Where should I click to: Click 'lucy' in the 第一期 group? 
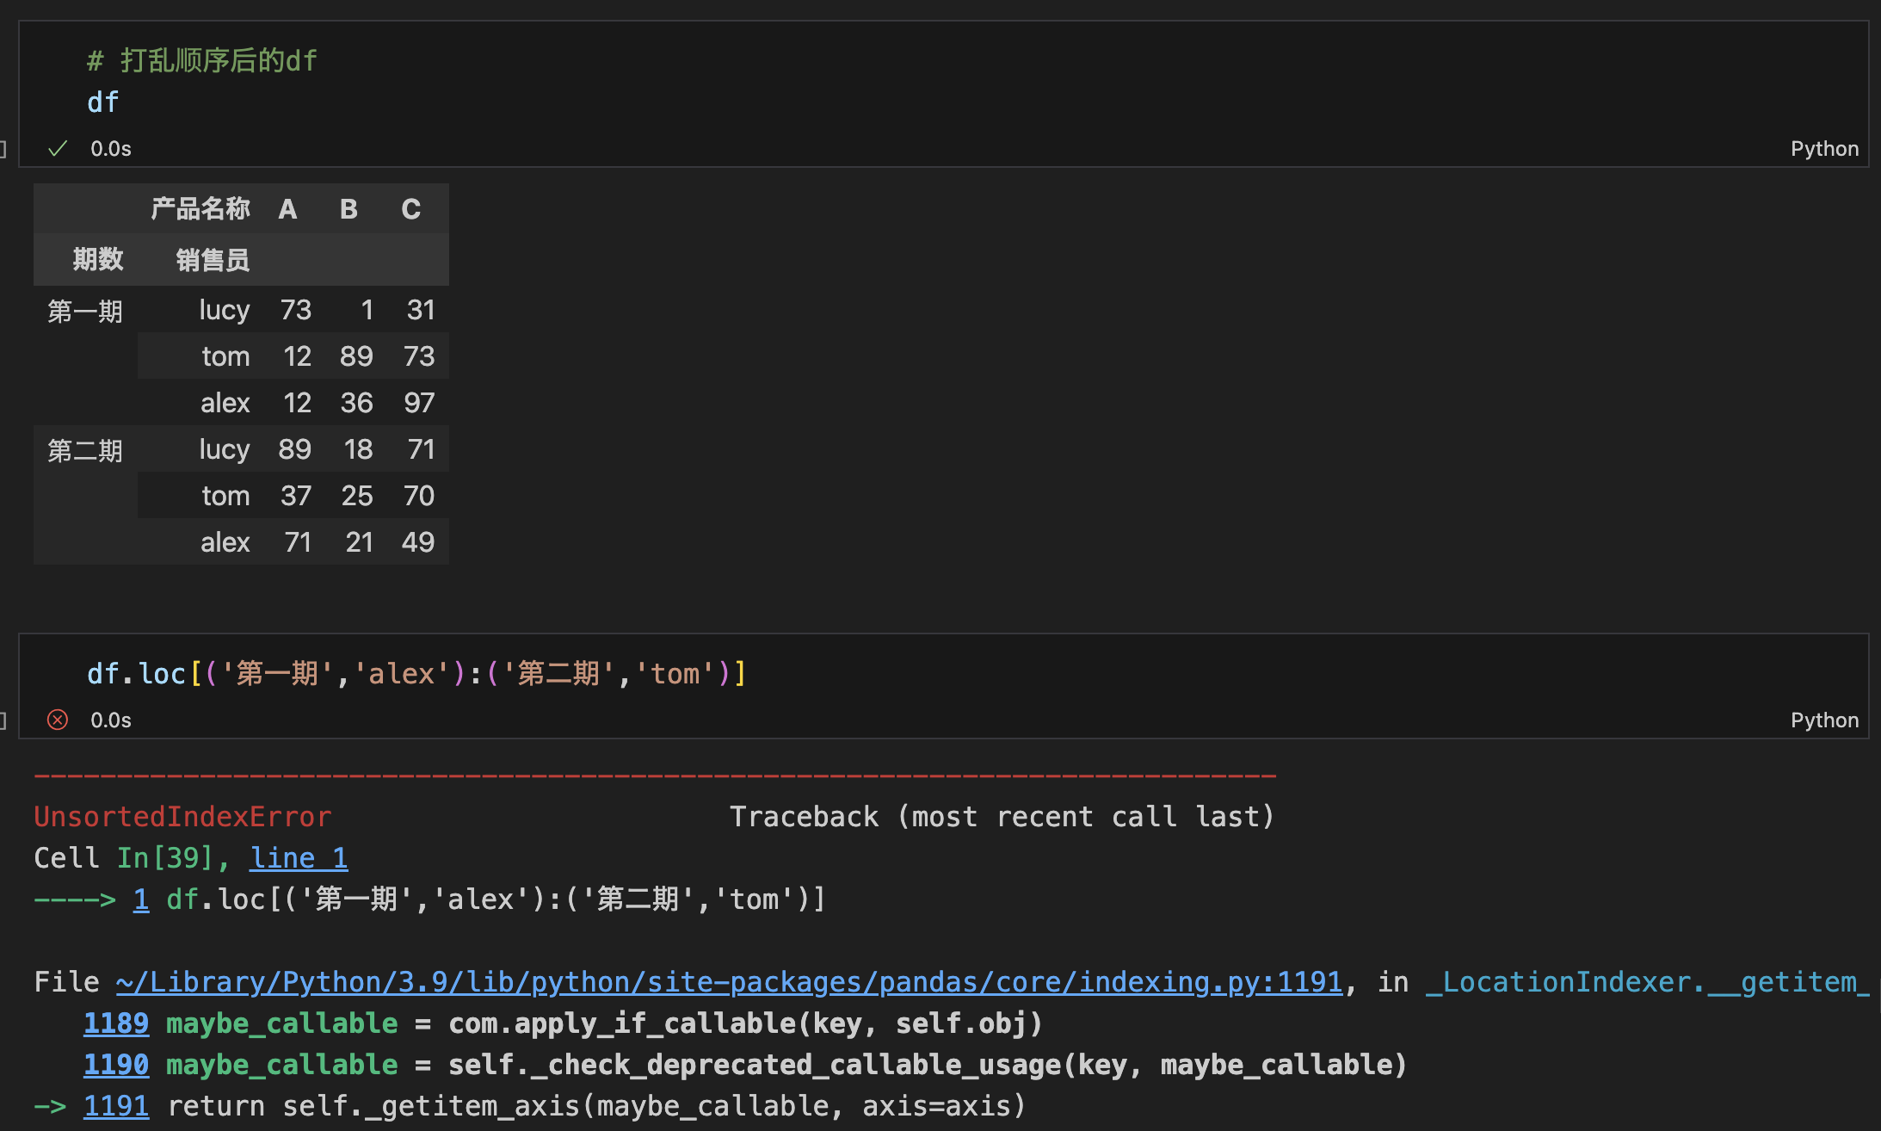pyautogui.click(x=224, y=310)
